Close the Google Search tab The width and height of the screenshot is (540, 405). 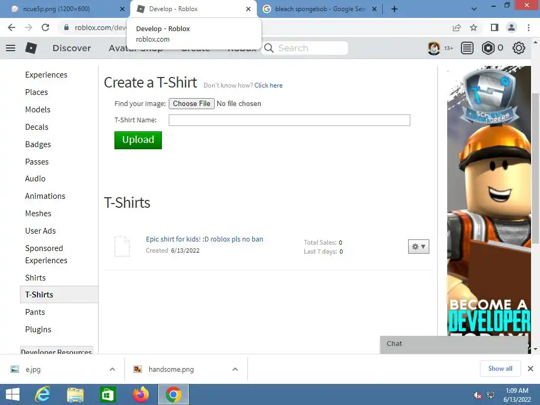374,9
